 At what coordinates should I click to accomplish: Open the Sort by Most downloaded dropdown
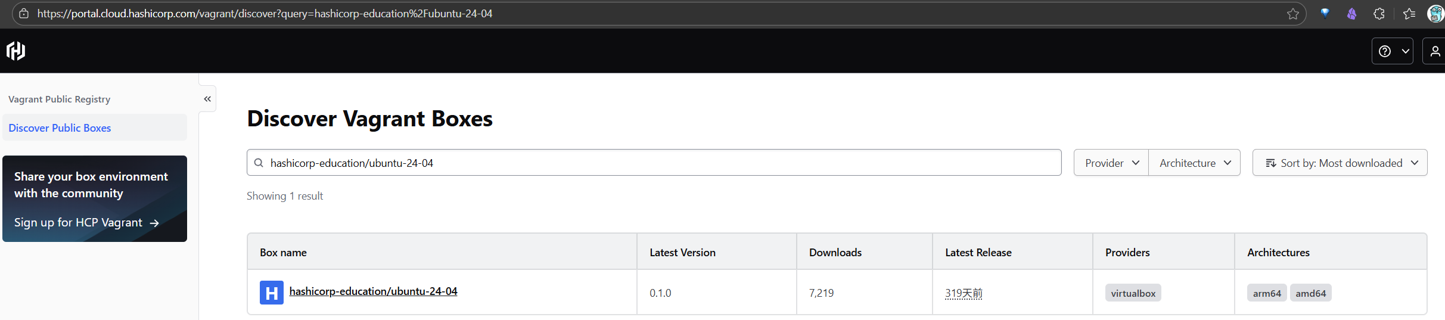click(x=1340, y=163)
